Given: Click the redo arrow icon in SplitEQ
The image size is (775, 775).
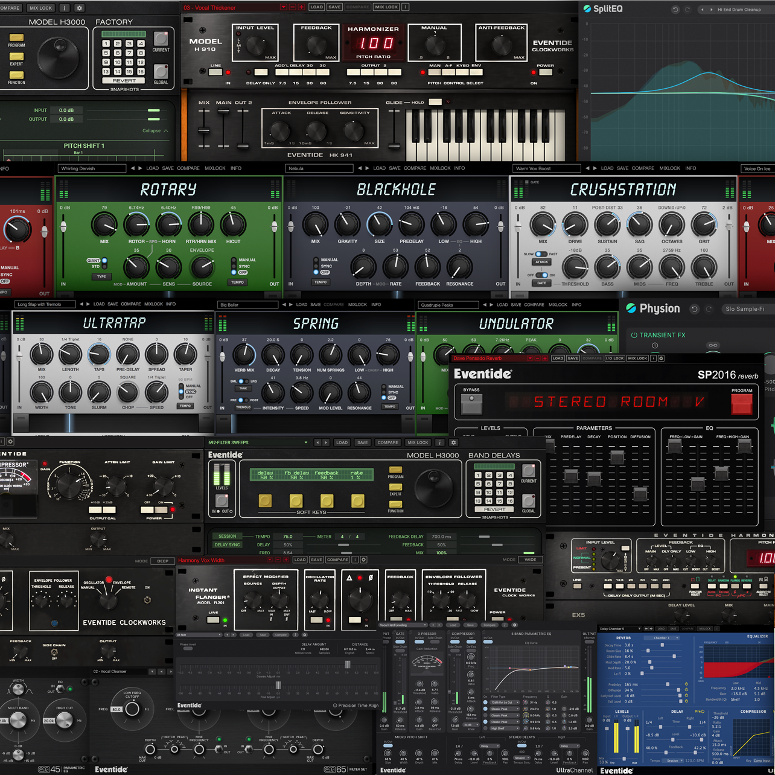Looking at the screenshot, I should [x=687, y=9].
